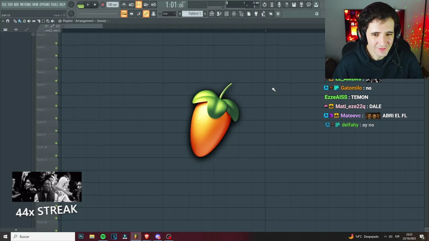Open the ADD menu
Viewport: 429px width, 241px height.
pos(16,4)
